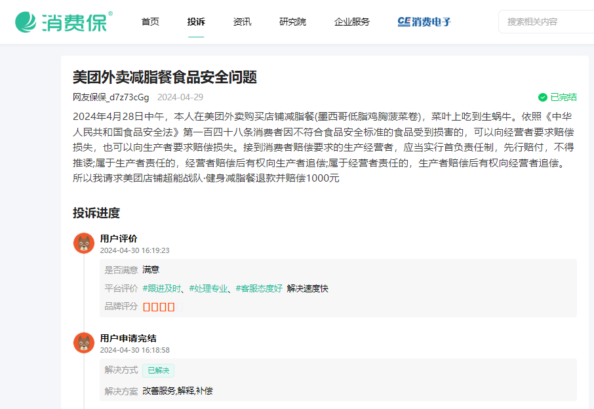This screenshot has width=594, height=409.
Task: Click the 解决方案 label
Action: click(x=121, y=391)
